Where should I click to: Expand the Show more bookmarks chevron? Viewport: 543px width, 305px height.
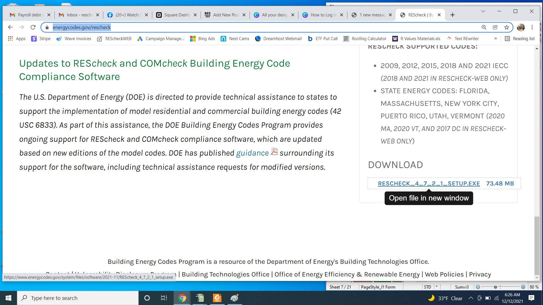pyautogui.click(x=496, y=38)
